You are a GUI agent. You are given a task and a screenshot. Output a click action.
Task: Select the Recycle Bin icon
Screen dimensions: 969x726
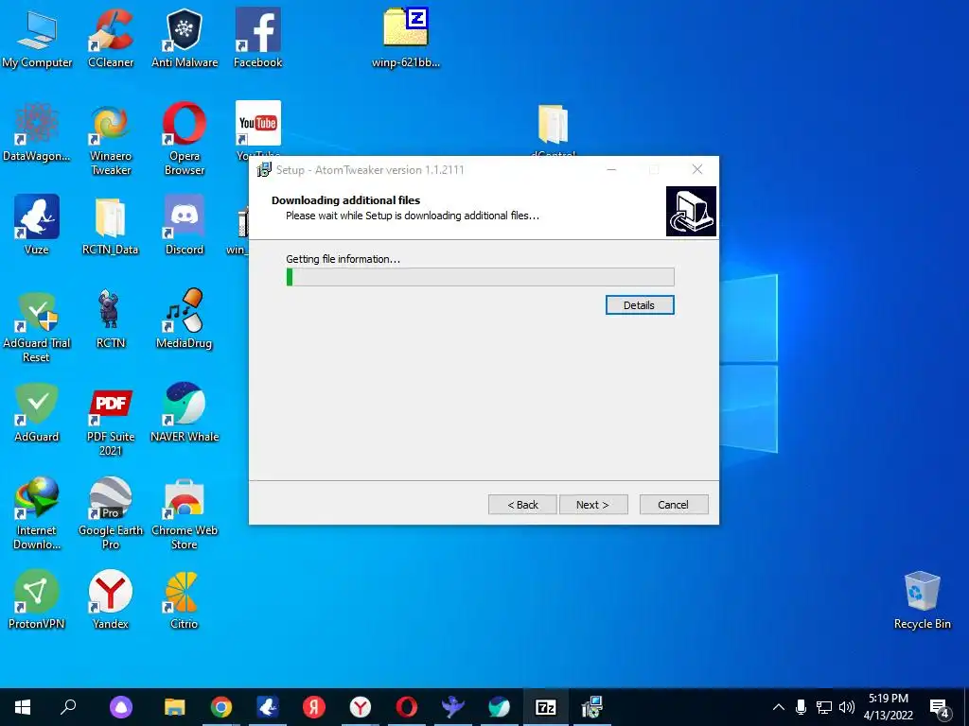tap(922, 599)
